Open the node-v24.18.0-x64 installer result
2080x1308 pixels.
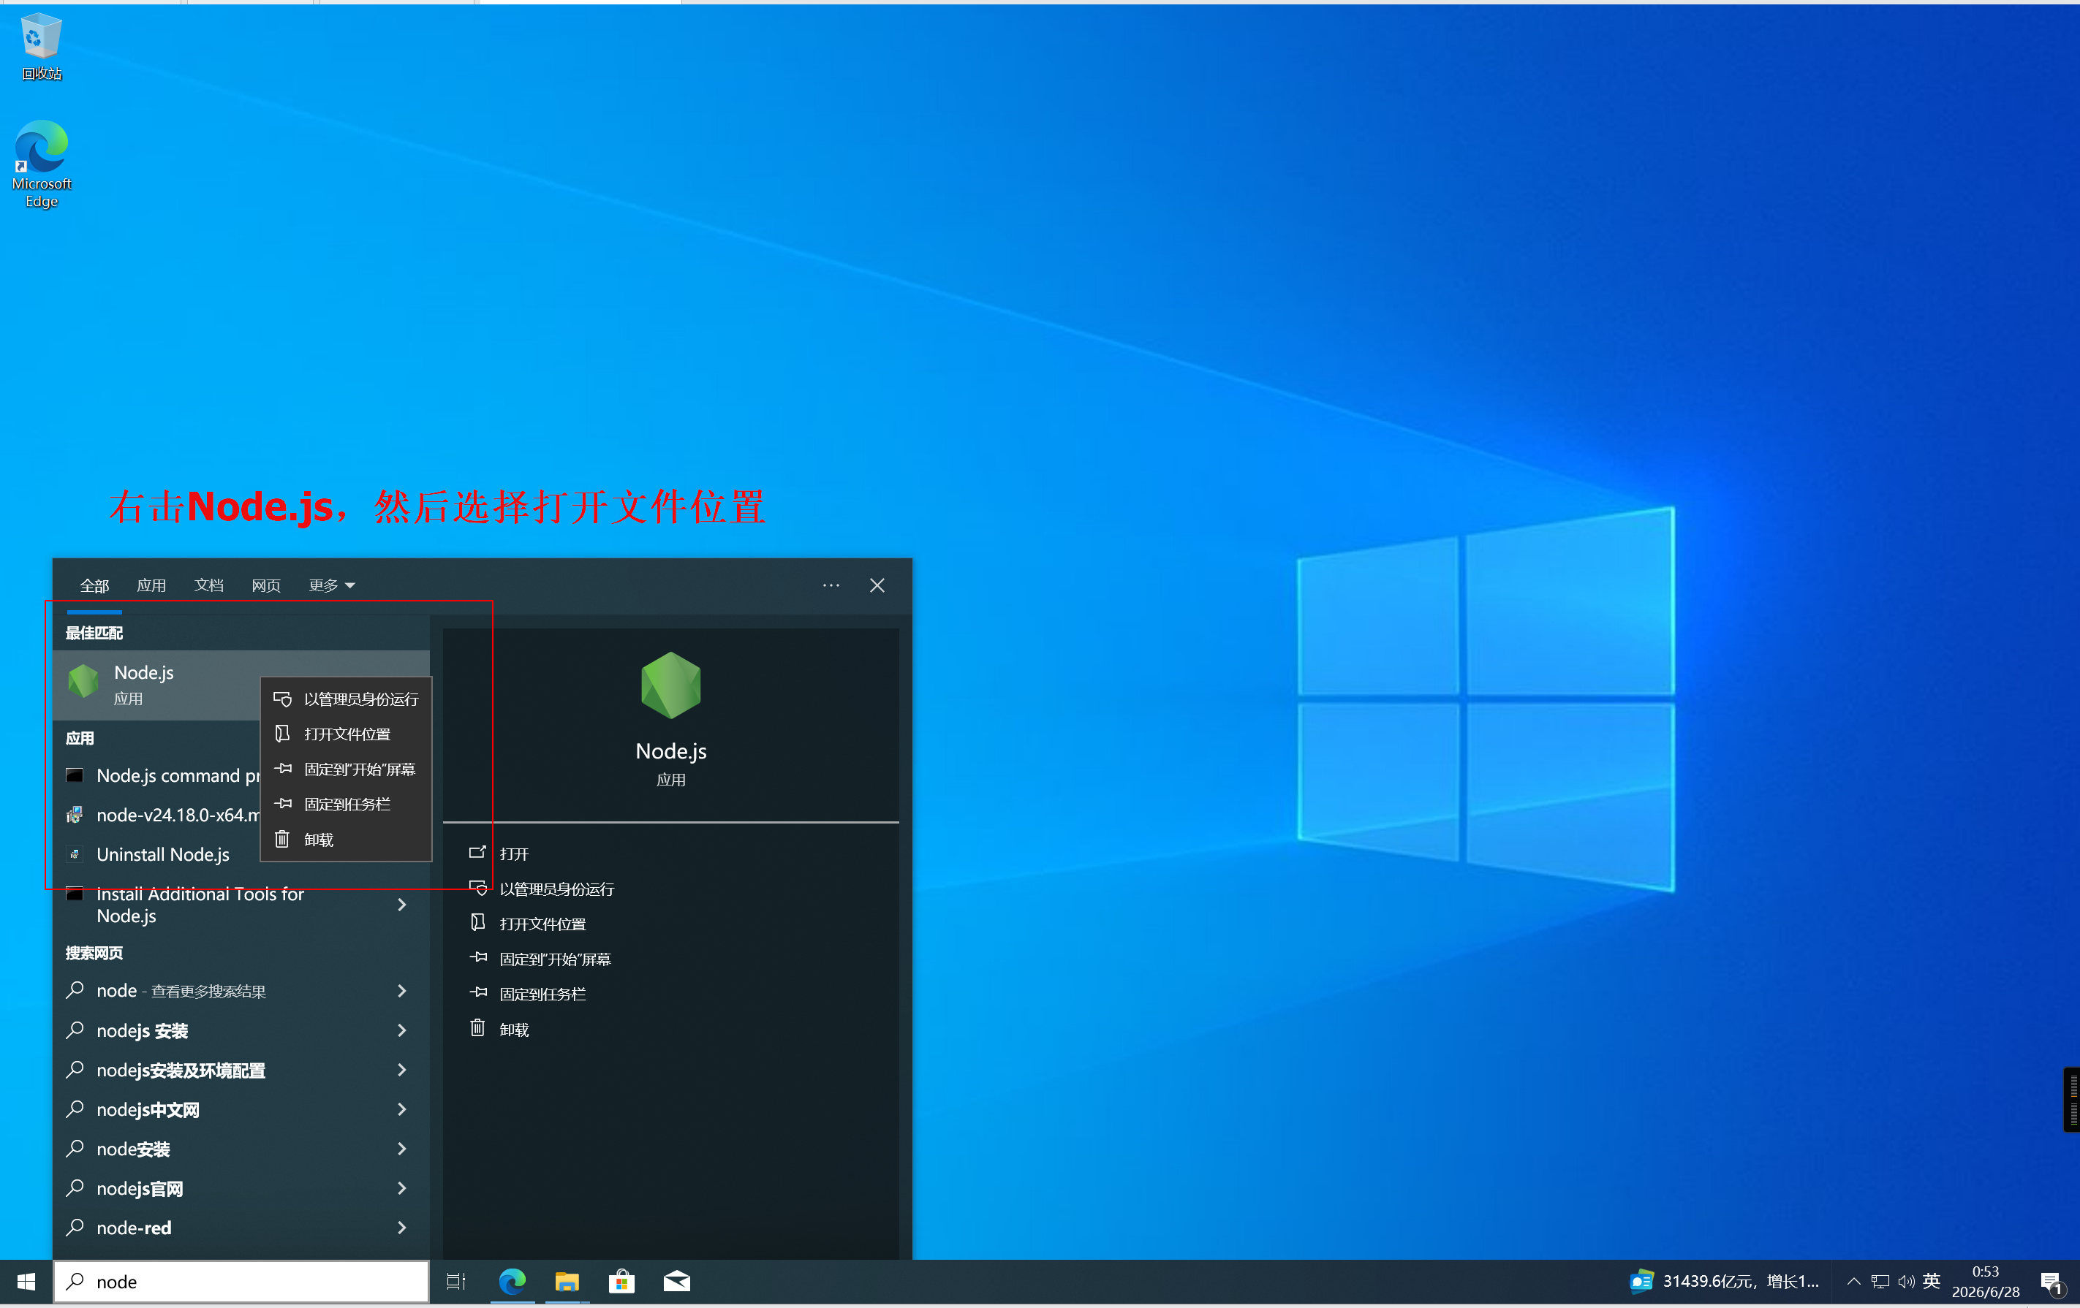[162, 815]
